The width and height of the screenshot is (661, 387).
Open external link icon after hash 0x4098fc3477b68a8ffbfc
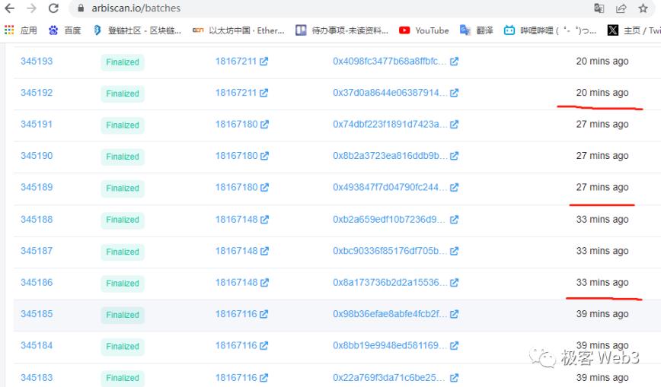(455, 62)
